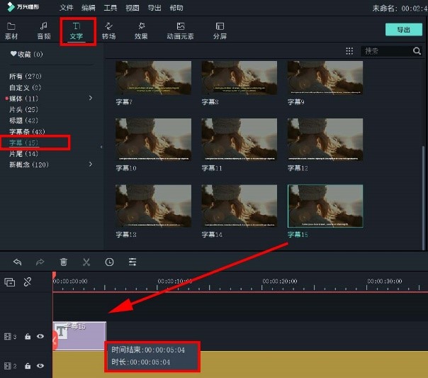
Task: Expand the 新概念 category arrow
Action: [91, 164]
